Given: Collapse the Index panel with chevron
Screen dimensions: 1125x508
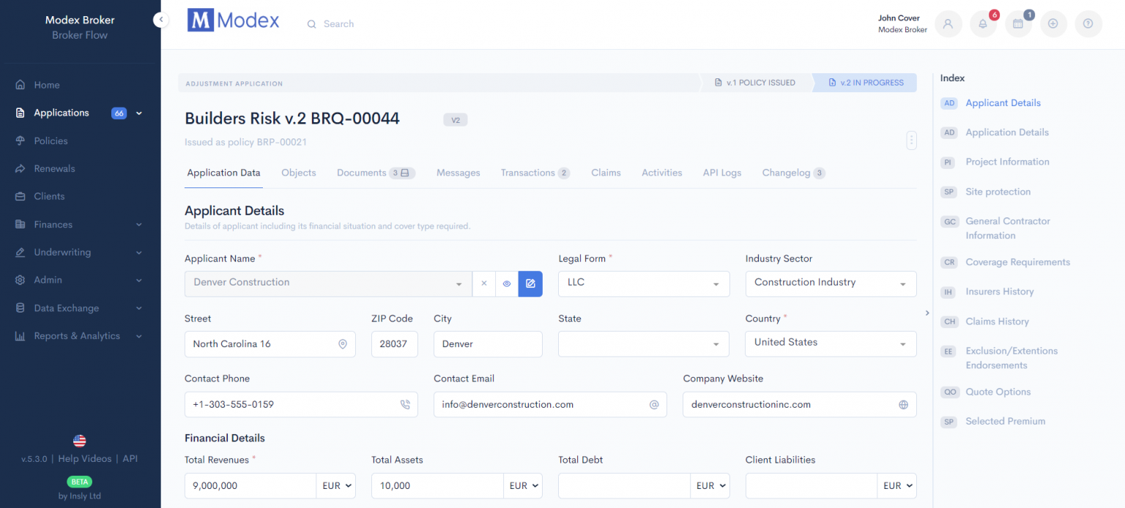Looking at the screenshot, I should [927, 313].
